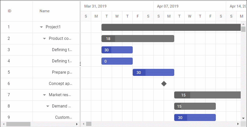
Task: Click left arrow of grid horizontal scrollbar
Action: [3, 124]
